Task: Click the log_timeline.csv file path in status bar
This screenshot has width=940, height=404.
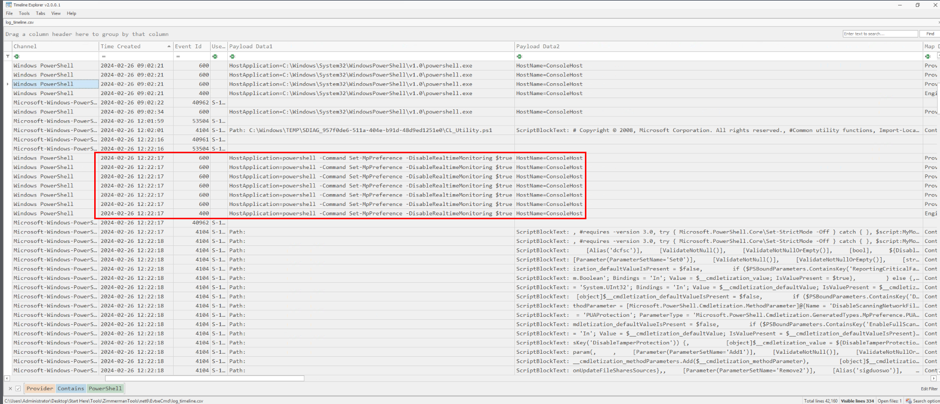Action: click(104, 401)
